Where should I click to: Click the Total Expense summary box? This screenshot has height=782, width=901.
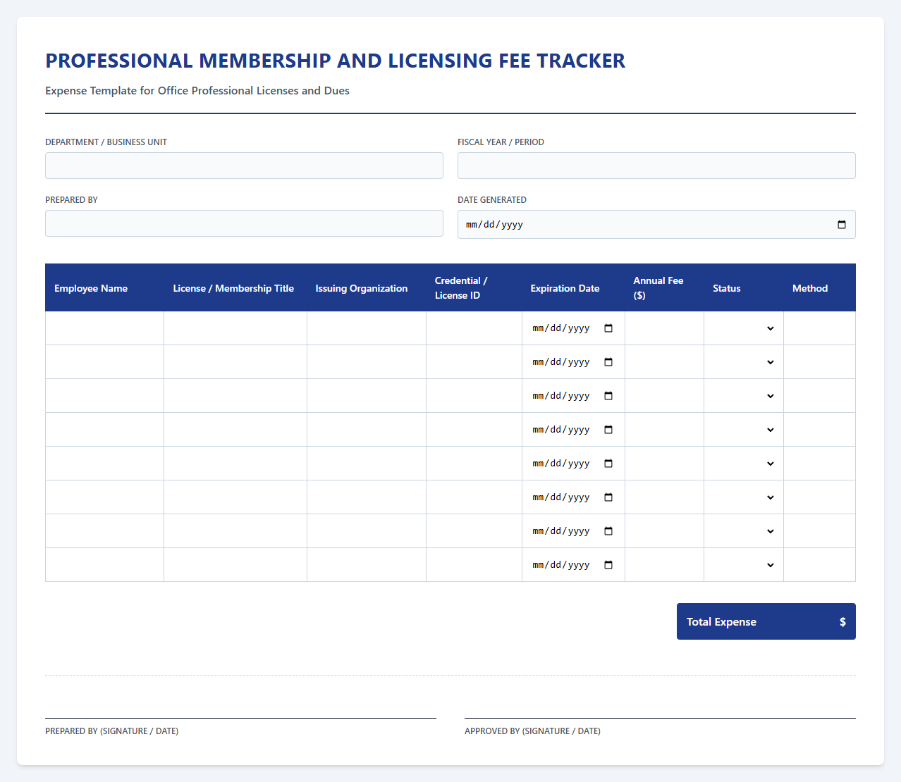(x=766, y=621)
